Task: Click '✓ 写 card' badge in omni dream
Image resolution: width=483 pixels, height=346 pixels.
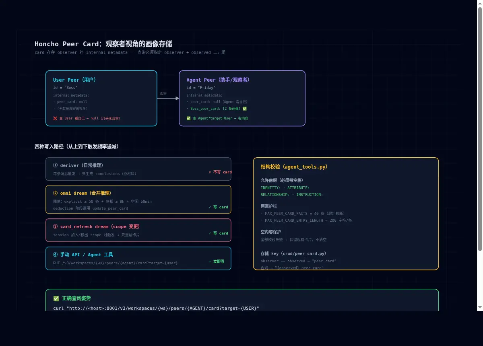Action: [x=219, y=207]
